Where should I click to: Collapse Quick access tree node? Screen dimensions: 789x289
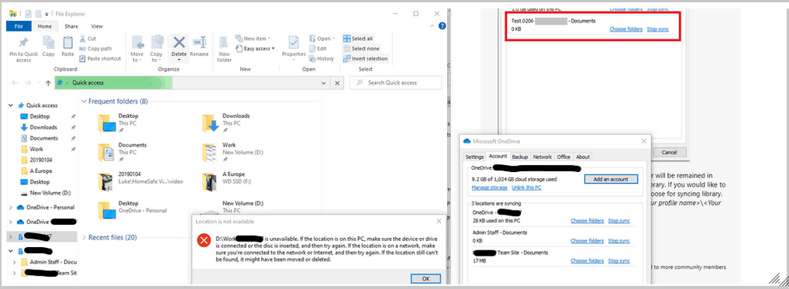pyautogui.click(x=12, y=105)
